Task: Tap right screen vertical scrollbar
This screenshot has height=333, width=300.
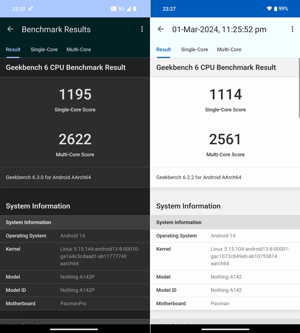Action: click(x=299, y=87)
